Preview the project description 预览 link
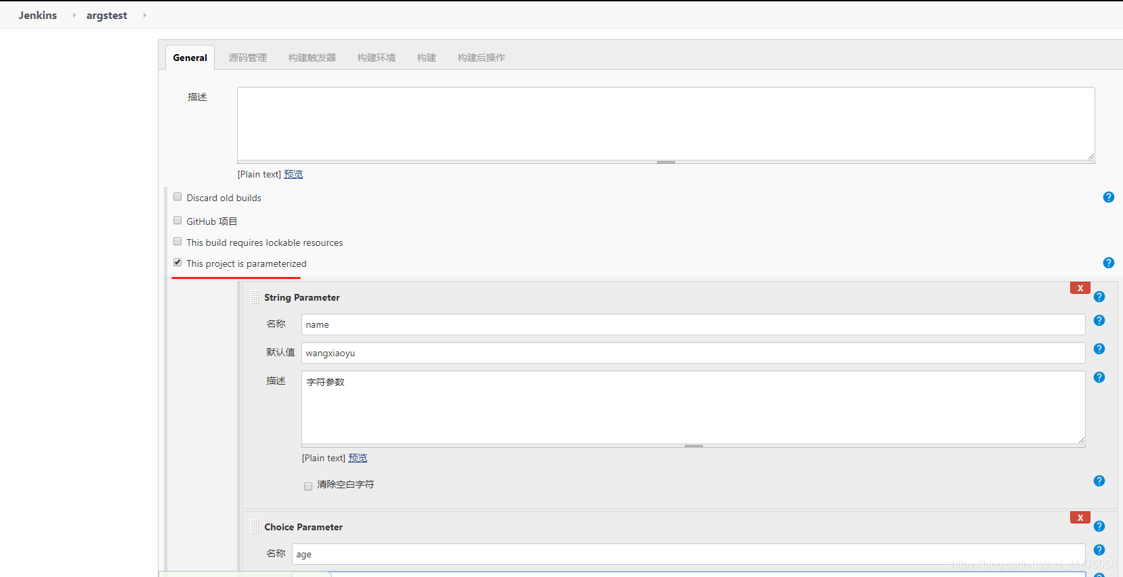Viewport: 1123px width, 577px height. pyautogui.click(x=293, y=174)
